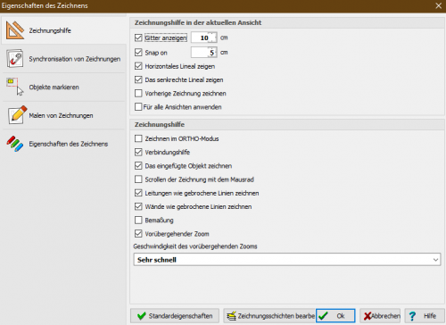Viewport: 446px width, 325px height.
Task: Enable the Bemaßung checkbox
Action: [138, 221]
